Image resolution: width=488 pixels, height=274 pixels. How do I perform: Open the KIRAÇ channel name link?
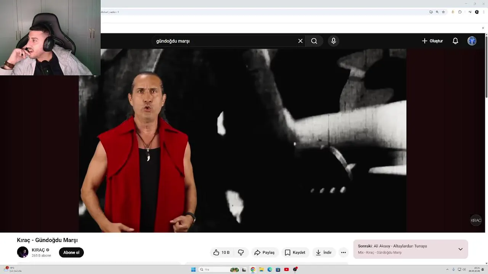38,250
